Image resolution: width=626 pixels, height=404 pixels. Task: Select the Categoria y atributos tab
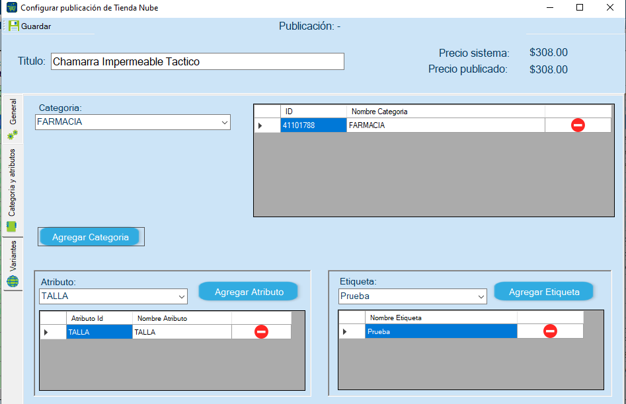[13, 190]
